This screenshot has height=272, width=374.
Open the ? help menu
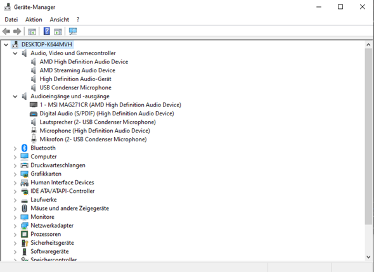tap(78, 20)
